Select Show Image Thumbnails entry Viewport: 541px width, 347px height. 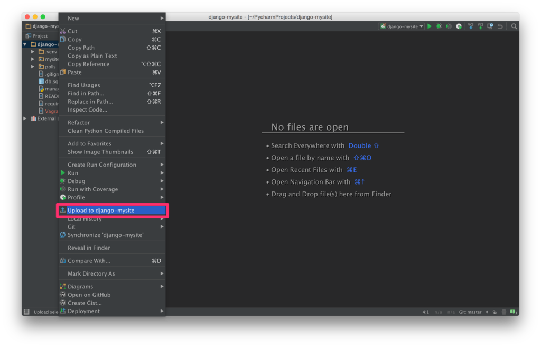click(x=112, y=152)
